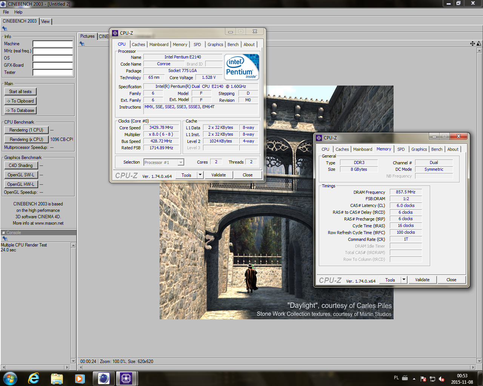Open Tools dropdown arrow in CPU-Z Memory window
Screen dimensions: 483x386
pyautogui.click(x=404, y=280)
